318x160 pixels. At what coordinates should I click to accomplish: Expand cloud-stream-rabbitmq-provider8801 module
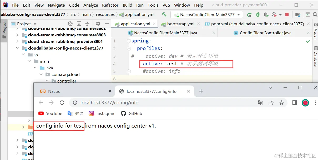[x=17, y=41]
